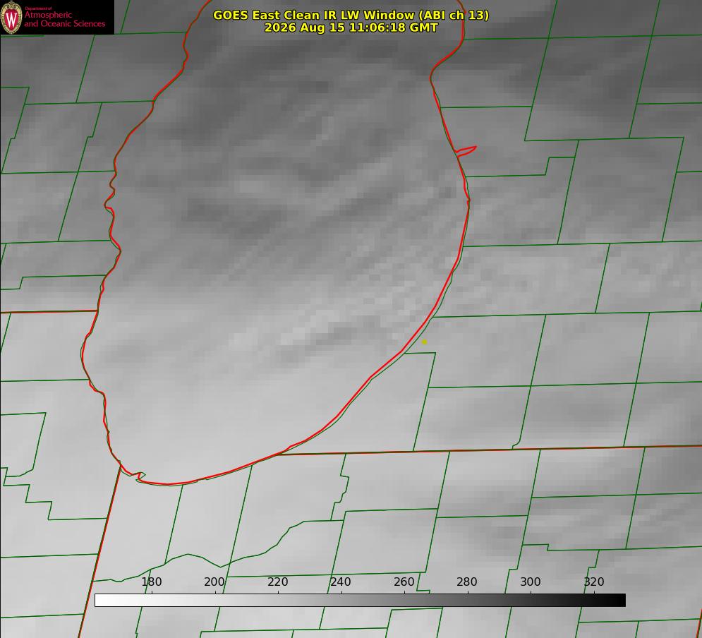The width and height of the screenshot is (702, 638).
Task: Click the University of Wisconsin crest logo
Action: tap(11, 17)
